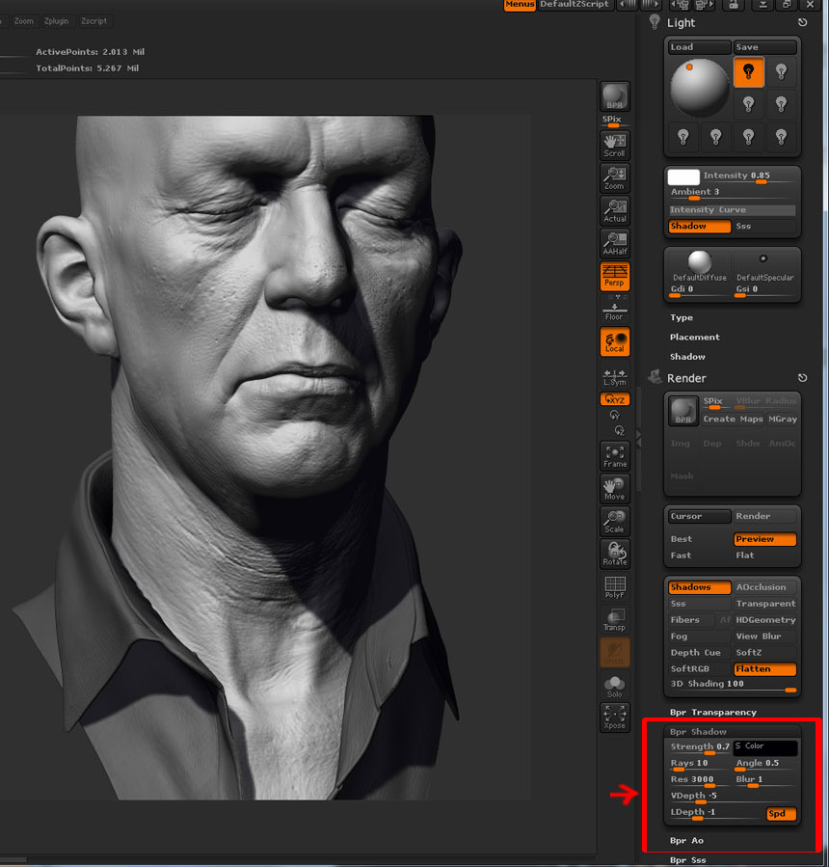
Task: Expand the Type section of Light
Action: pos(682,318)
